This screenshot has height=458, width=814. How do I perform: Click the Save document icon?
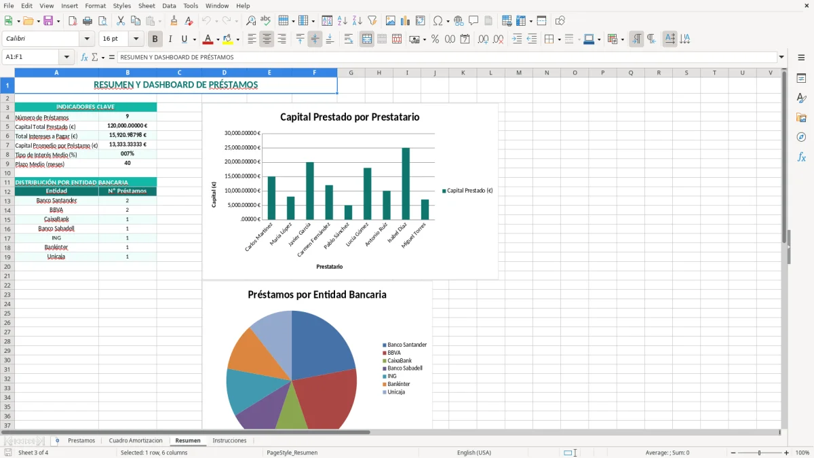[x=48, y=21]
